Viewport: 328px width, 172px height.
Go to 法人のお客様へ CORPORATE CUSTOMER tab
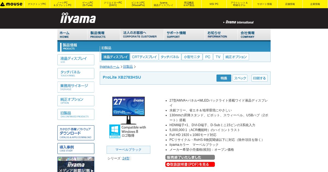coord(142,34)
